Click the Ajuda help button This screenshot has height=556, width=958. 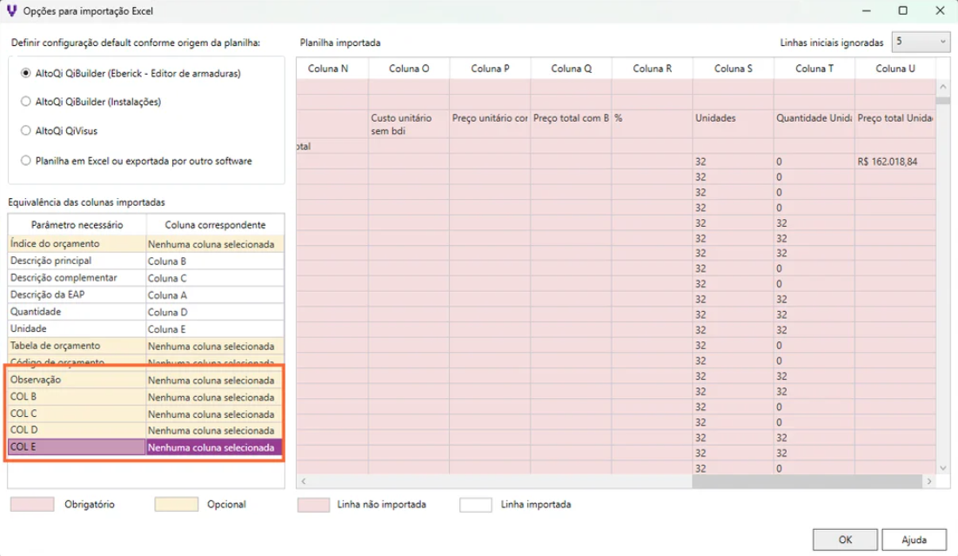(914, 539)
